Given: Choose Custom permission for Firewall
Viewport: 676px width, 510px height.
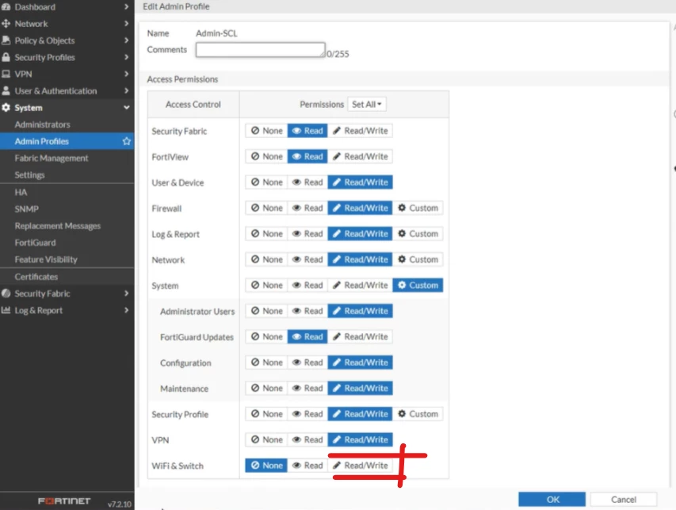Looking at the screenshot, I should point(418,208).
